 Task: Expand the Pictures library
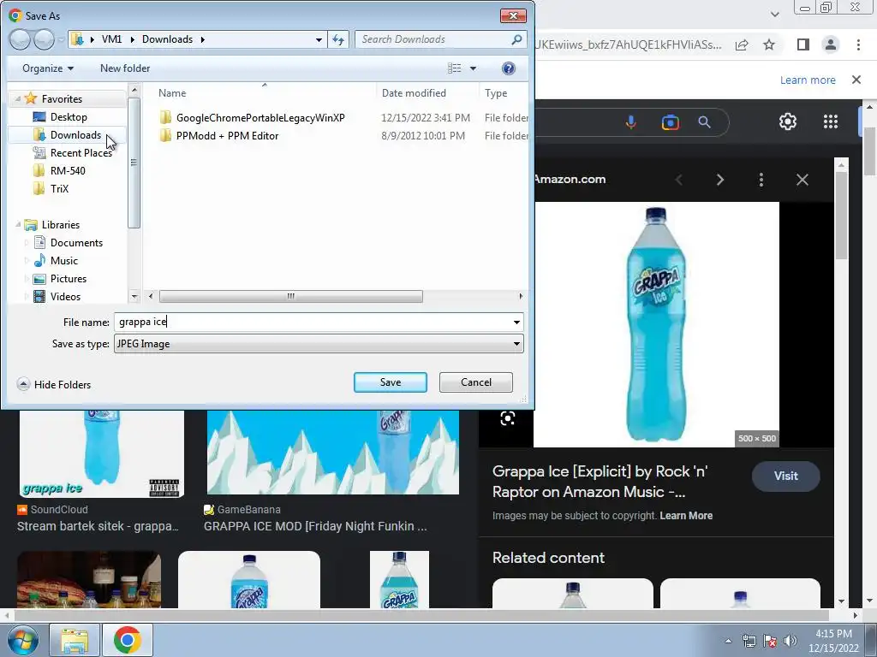pos(27,278)
